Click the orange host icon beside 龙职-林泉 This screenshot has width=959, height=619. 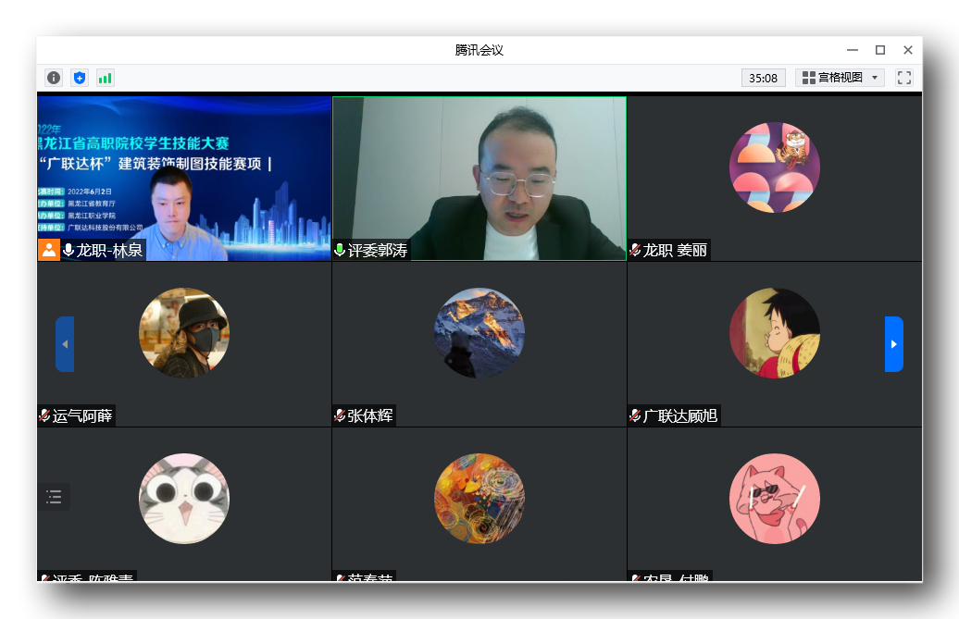click(48, 250)
